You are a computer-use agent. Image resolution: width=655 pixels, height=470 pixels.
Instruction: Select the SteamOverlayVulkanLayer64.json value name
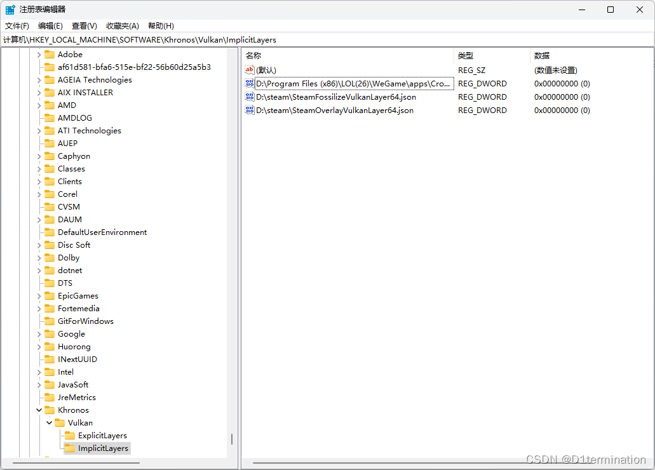coord(335,111)
